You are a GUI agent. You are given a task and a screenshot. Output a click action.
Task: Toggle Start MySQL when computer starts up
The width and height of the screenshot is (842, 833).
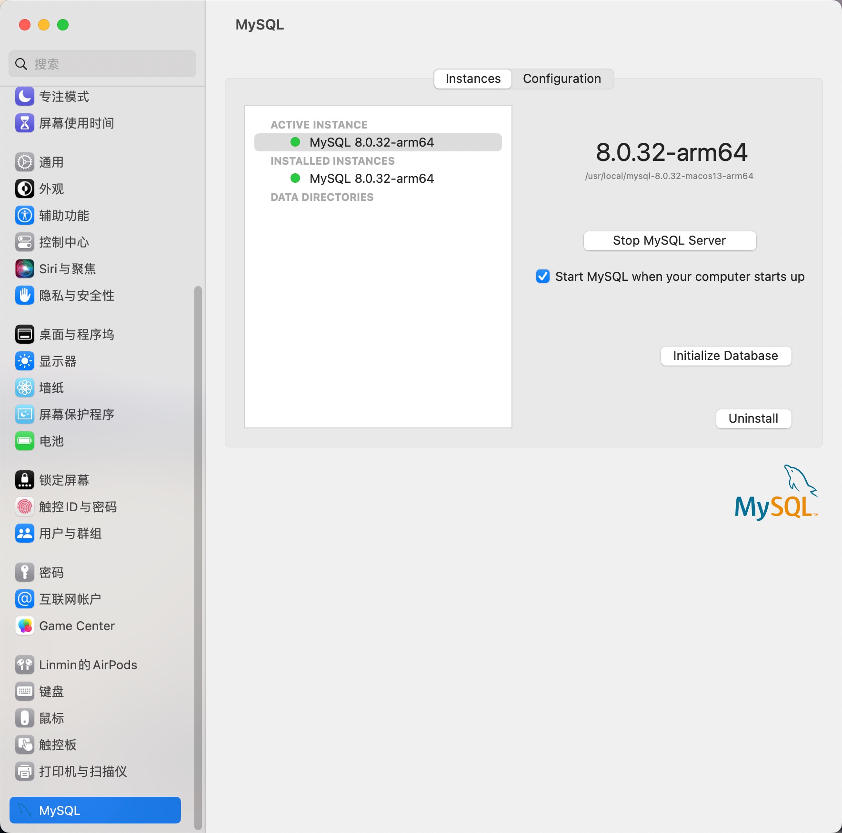[543, 277]
